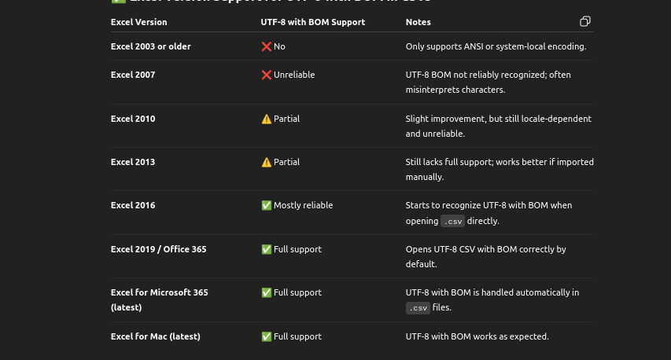This screenshot has height=360, width=671.
Task: Click the "Notes" column header
Action: [418, 22]
